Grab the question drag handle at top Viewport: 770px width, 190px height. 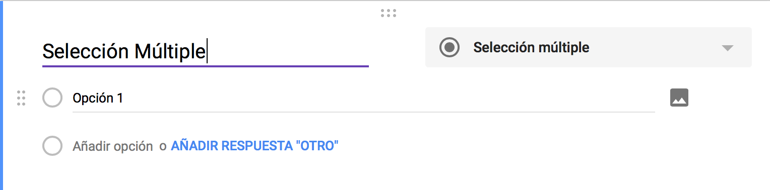389,14
